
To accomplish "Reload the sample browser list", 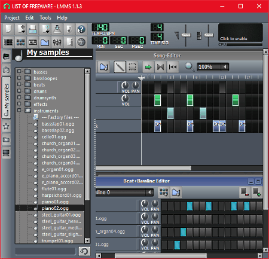I will (x=84, y=251).
